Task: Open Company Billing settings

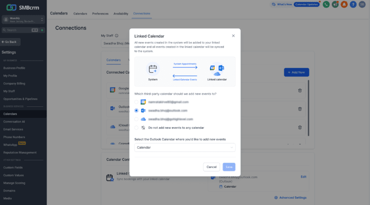Action: pyautogui.click(x=14, y=83)
